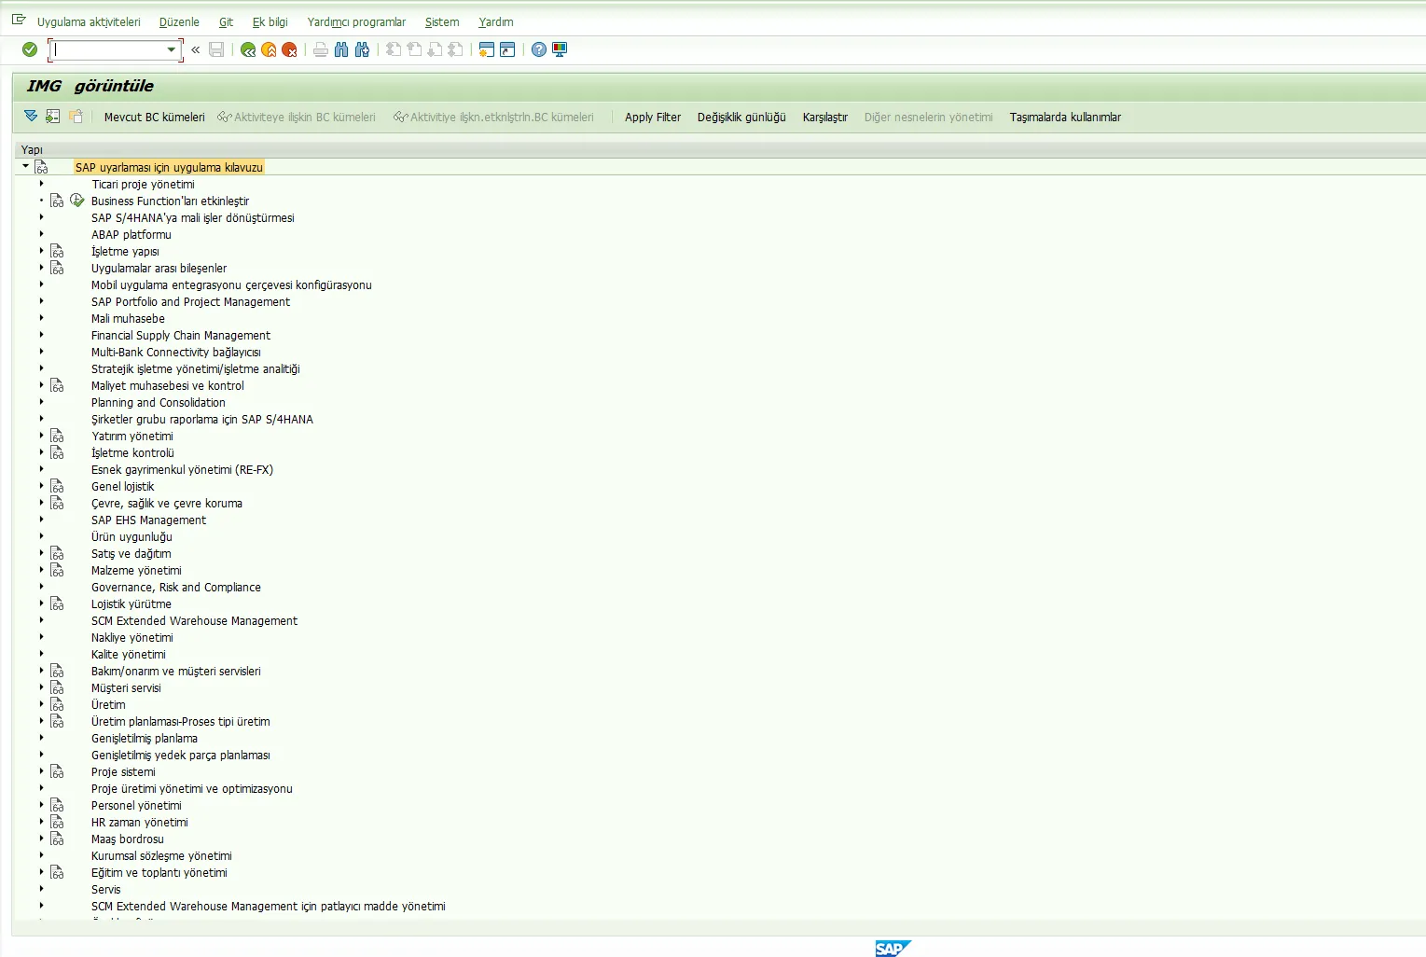Expand the Lojistik yürütme node

(x=41, y=603)
